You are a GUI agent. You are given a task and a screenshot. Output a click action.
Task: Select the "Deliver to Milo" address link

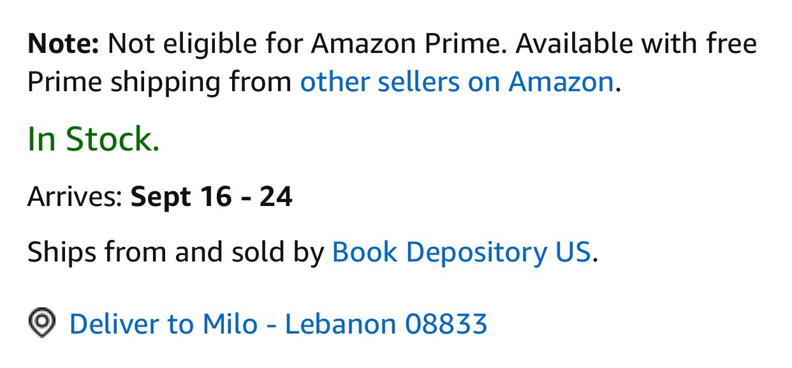click(278, 324)
